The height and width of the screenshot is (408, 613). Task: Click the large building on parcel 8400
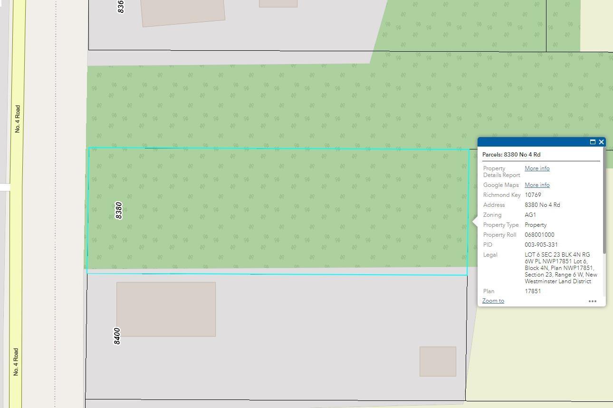[166, 309]
